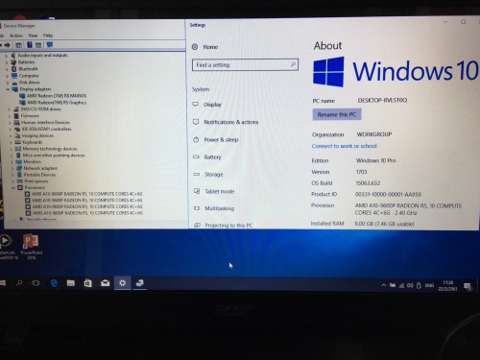480x360 pixels.
Task: Click the OS Build value 15063.632
Action: click(x=368, y=183)
